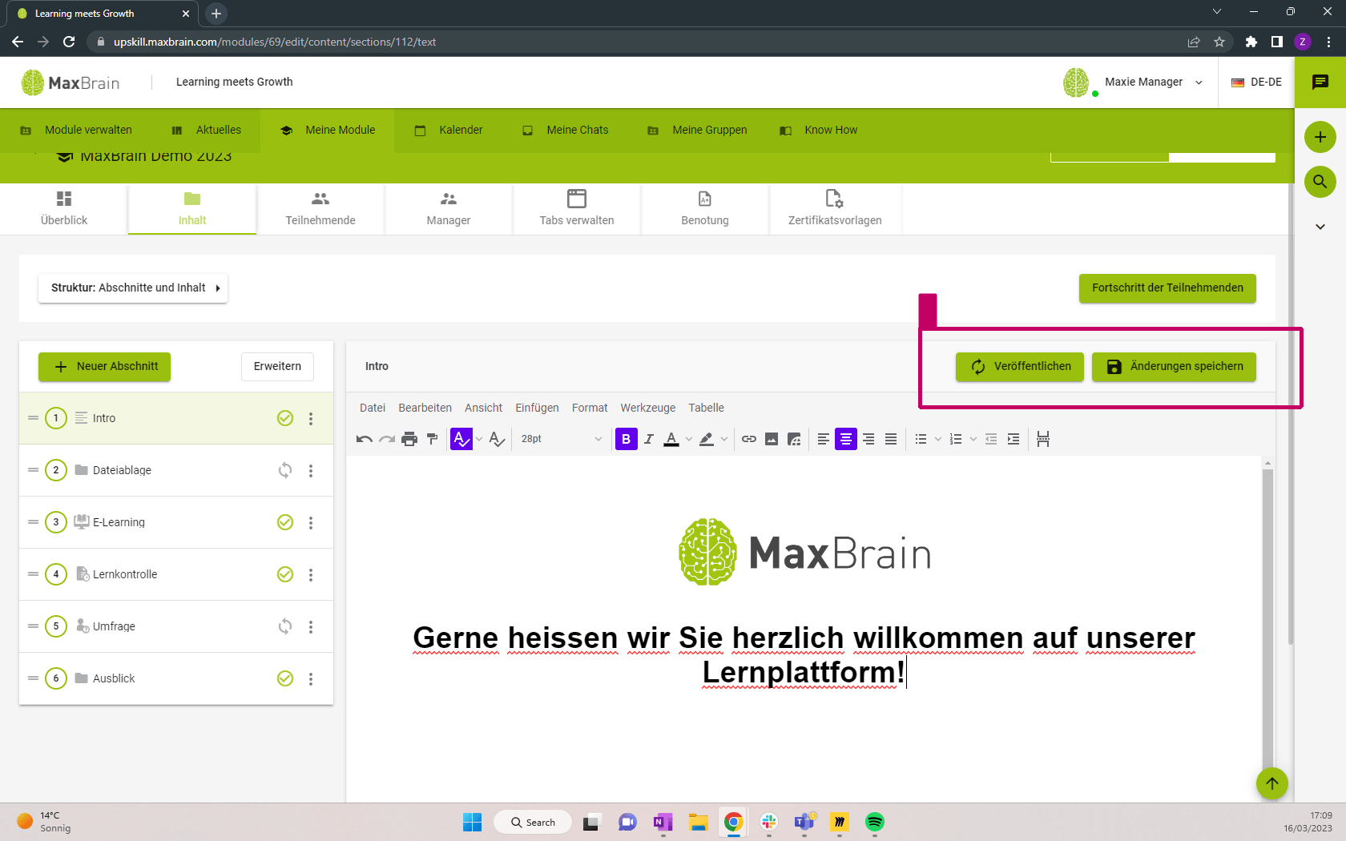This screenshot has width=1346, height=841.
Task: Open the highlight color dropdown arrow
Action: (724, 439)
